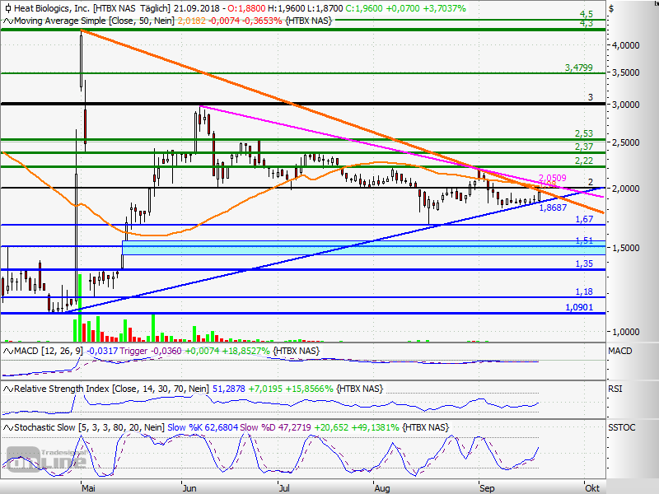Select the Stochastic Slow indicator icon
The width and height of the screenshot is (659, 494).
pyautogui.click(x=7, y=427)
